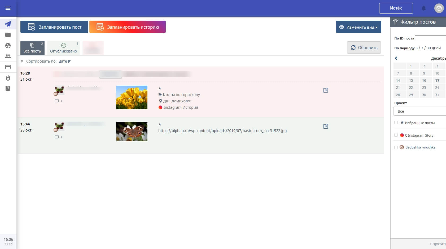Viewport: 446px width, 249px height.
Task: Click comment count icon on 16:28 post
Action: click(57, 101)
